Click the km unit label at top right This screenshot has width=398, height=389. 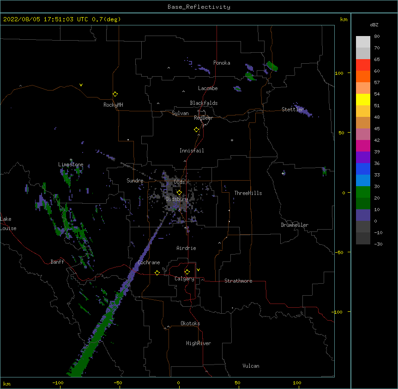(344, 19)
